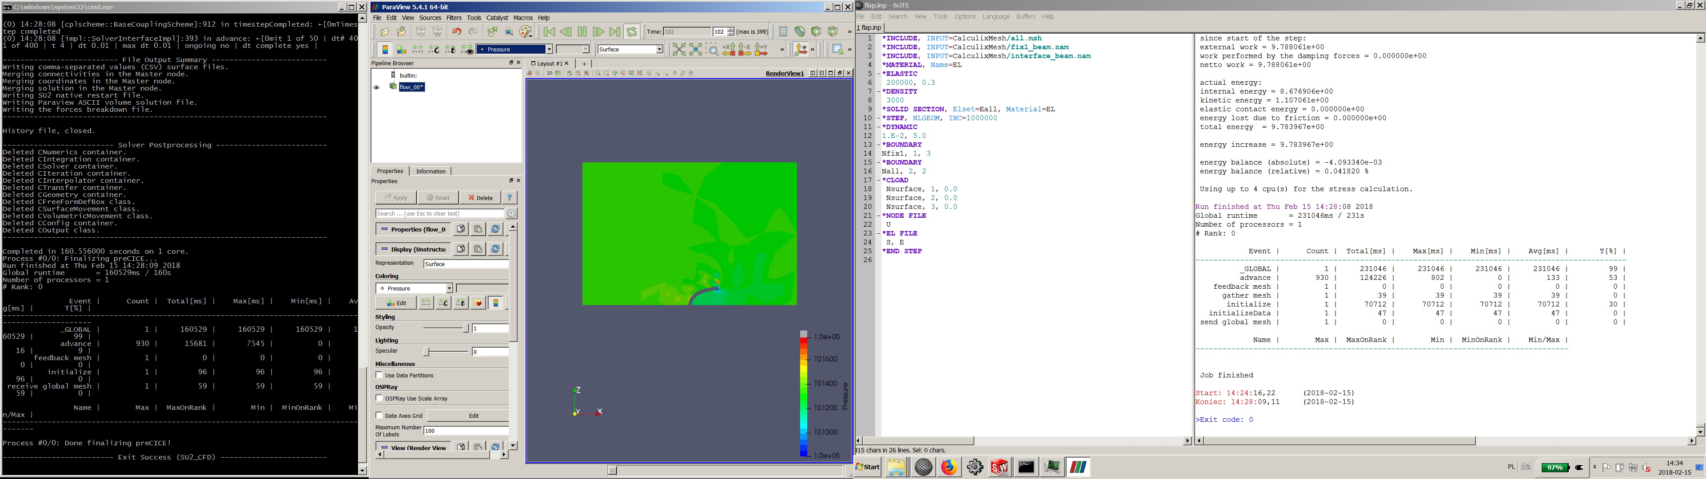
Task: Toggle the Loop animation icon
Action: 632,32
